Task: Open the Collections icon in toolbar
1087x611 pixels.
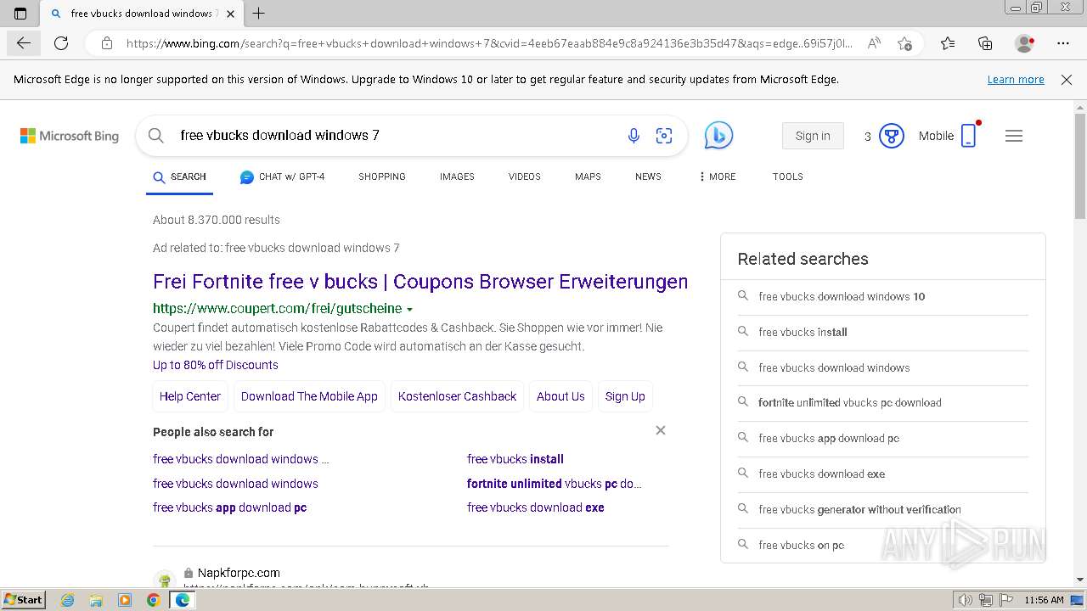Action: pyautogui.click(x=985, y=43)
